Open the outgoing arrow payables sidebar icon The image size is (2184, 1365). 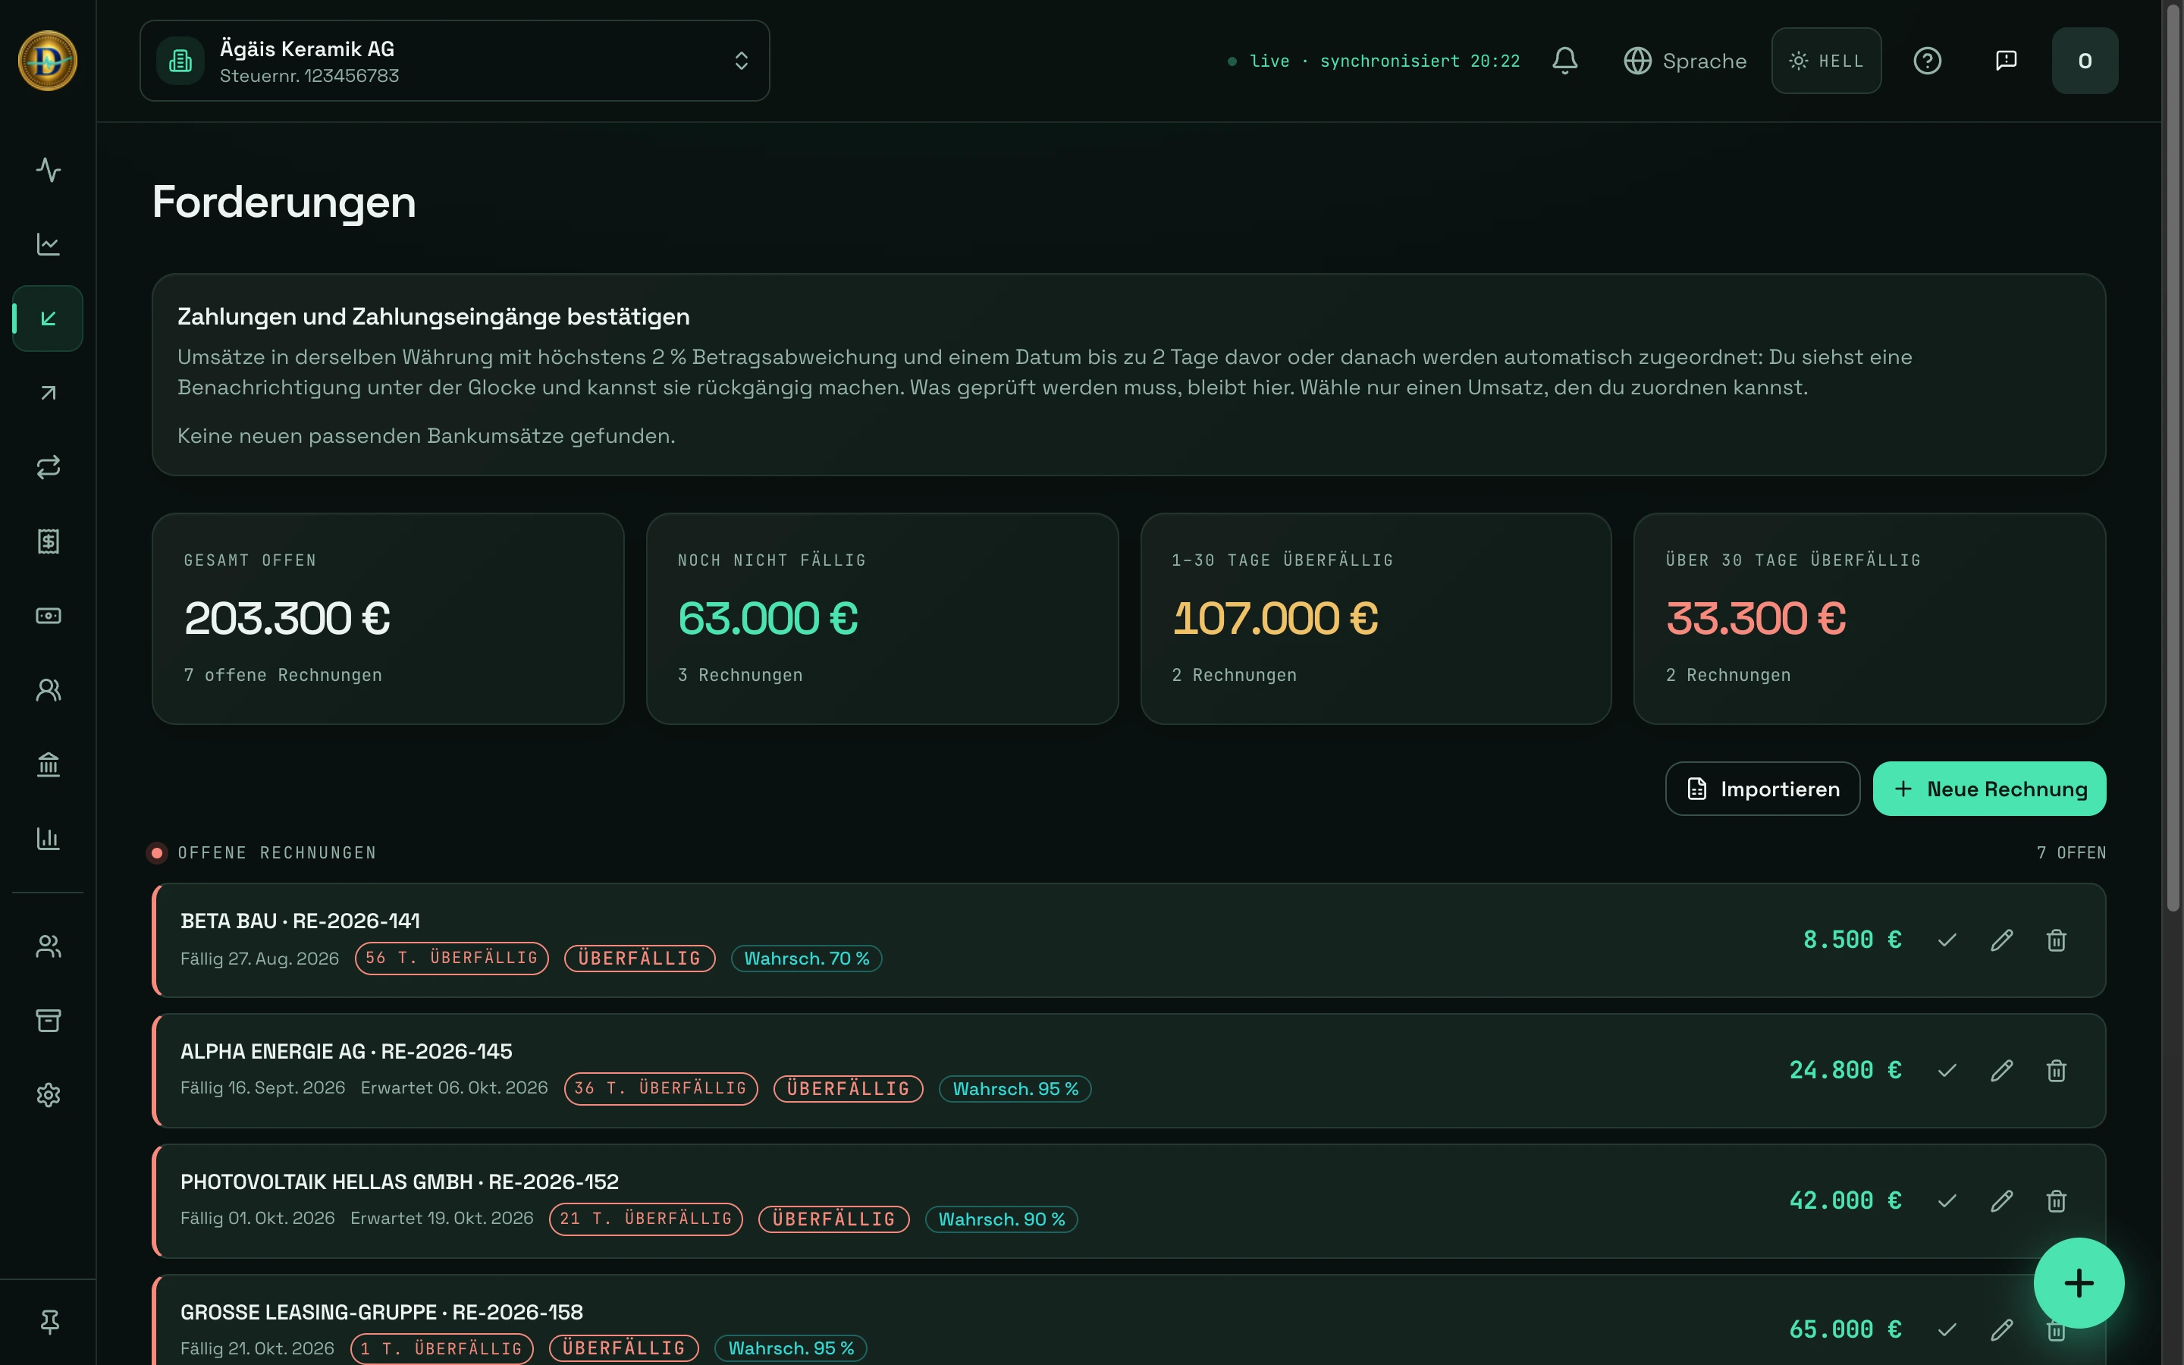[x=48, y=393]
